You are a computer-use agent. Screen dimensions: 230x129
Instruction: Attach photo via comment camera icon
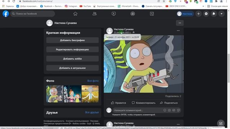tap(169, 110)
